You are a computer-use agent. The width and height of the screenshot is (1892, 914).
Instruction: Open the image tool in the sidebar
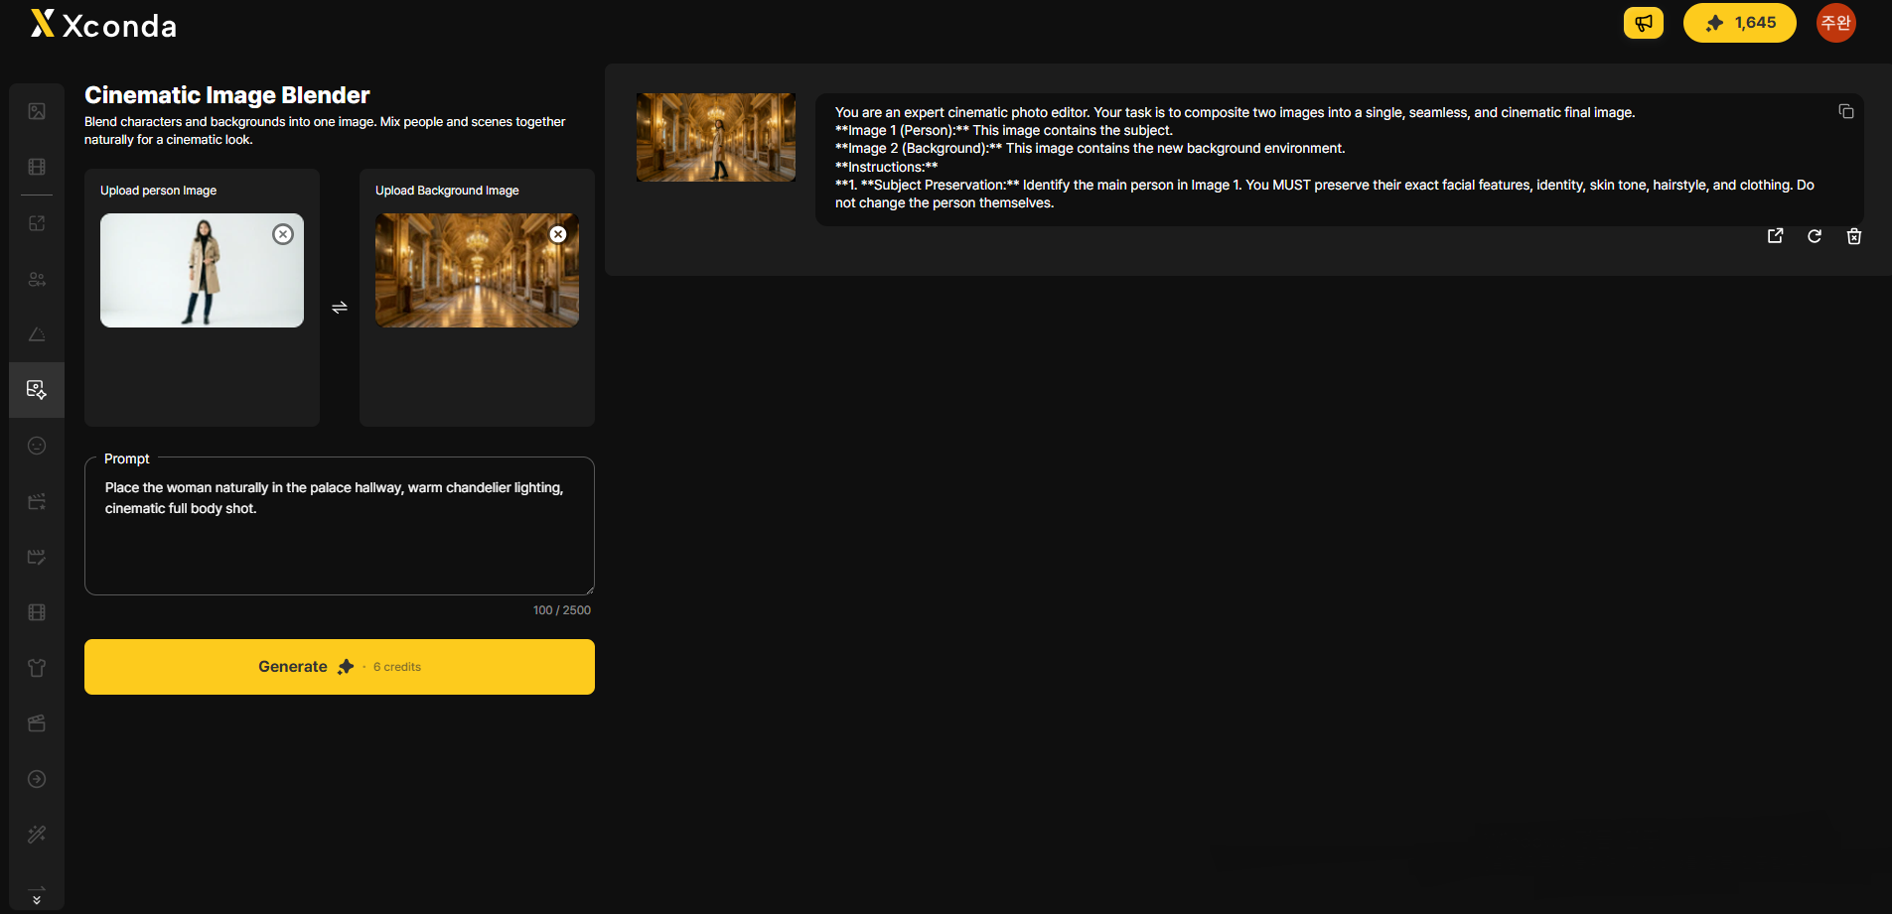coord(37,111)
